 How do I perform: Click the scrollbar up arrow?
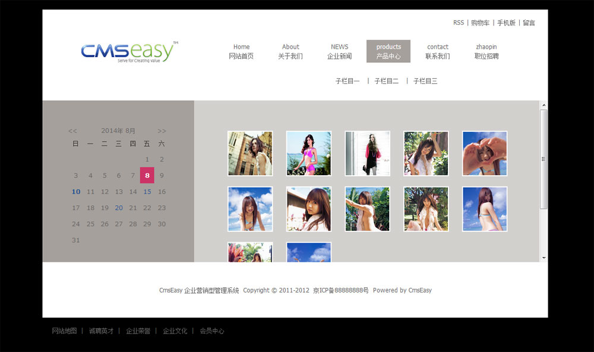point(544,105)
